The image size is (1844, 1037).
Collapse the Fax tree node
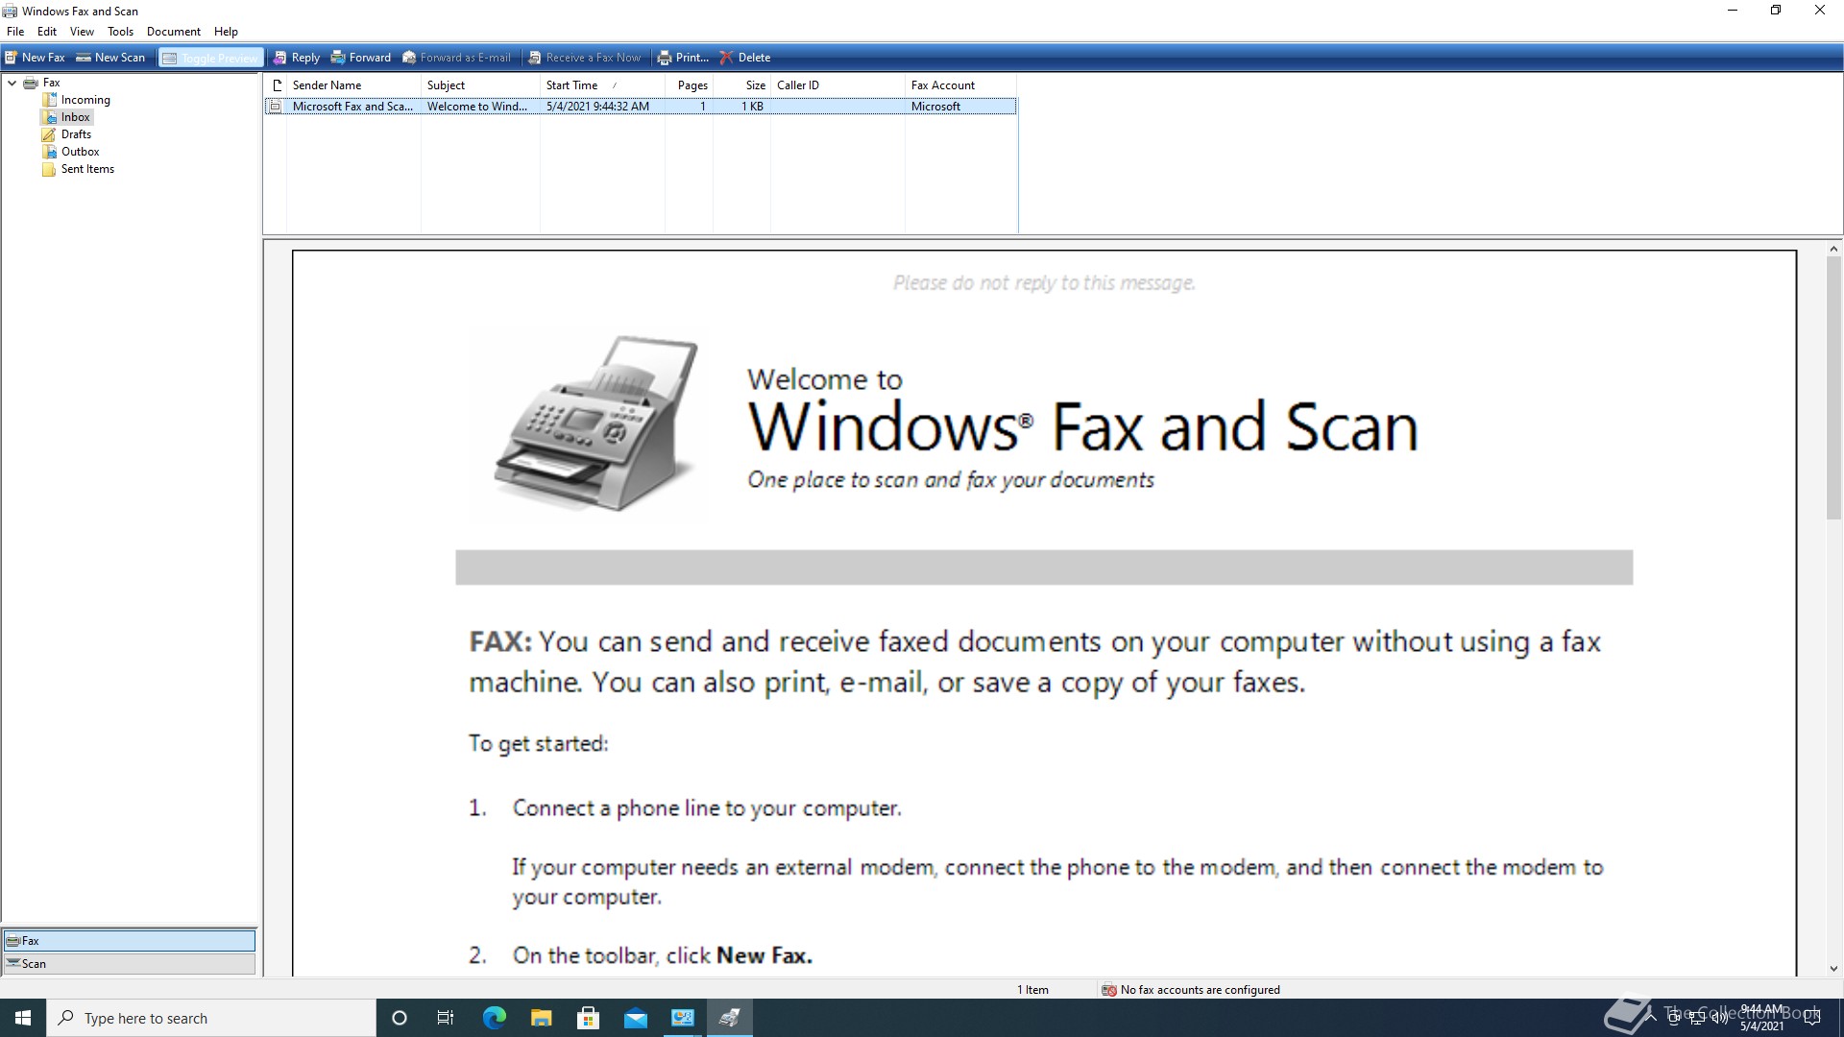[12, 83]
